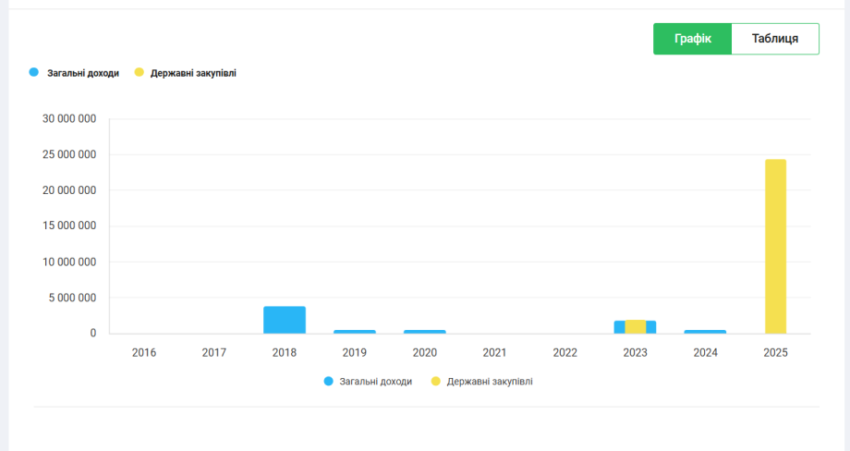Click the small blue 2019 bar
The height and width of the screenshot is (451, 850).
355,331
